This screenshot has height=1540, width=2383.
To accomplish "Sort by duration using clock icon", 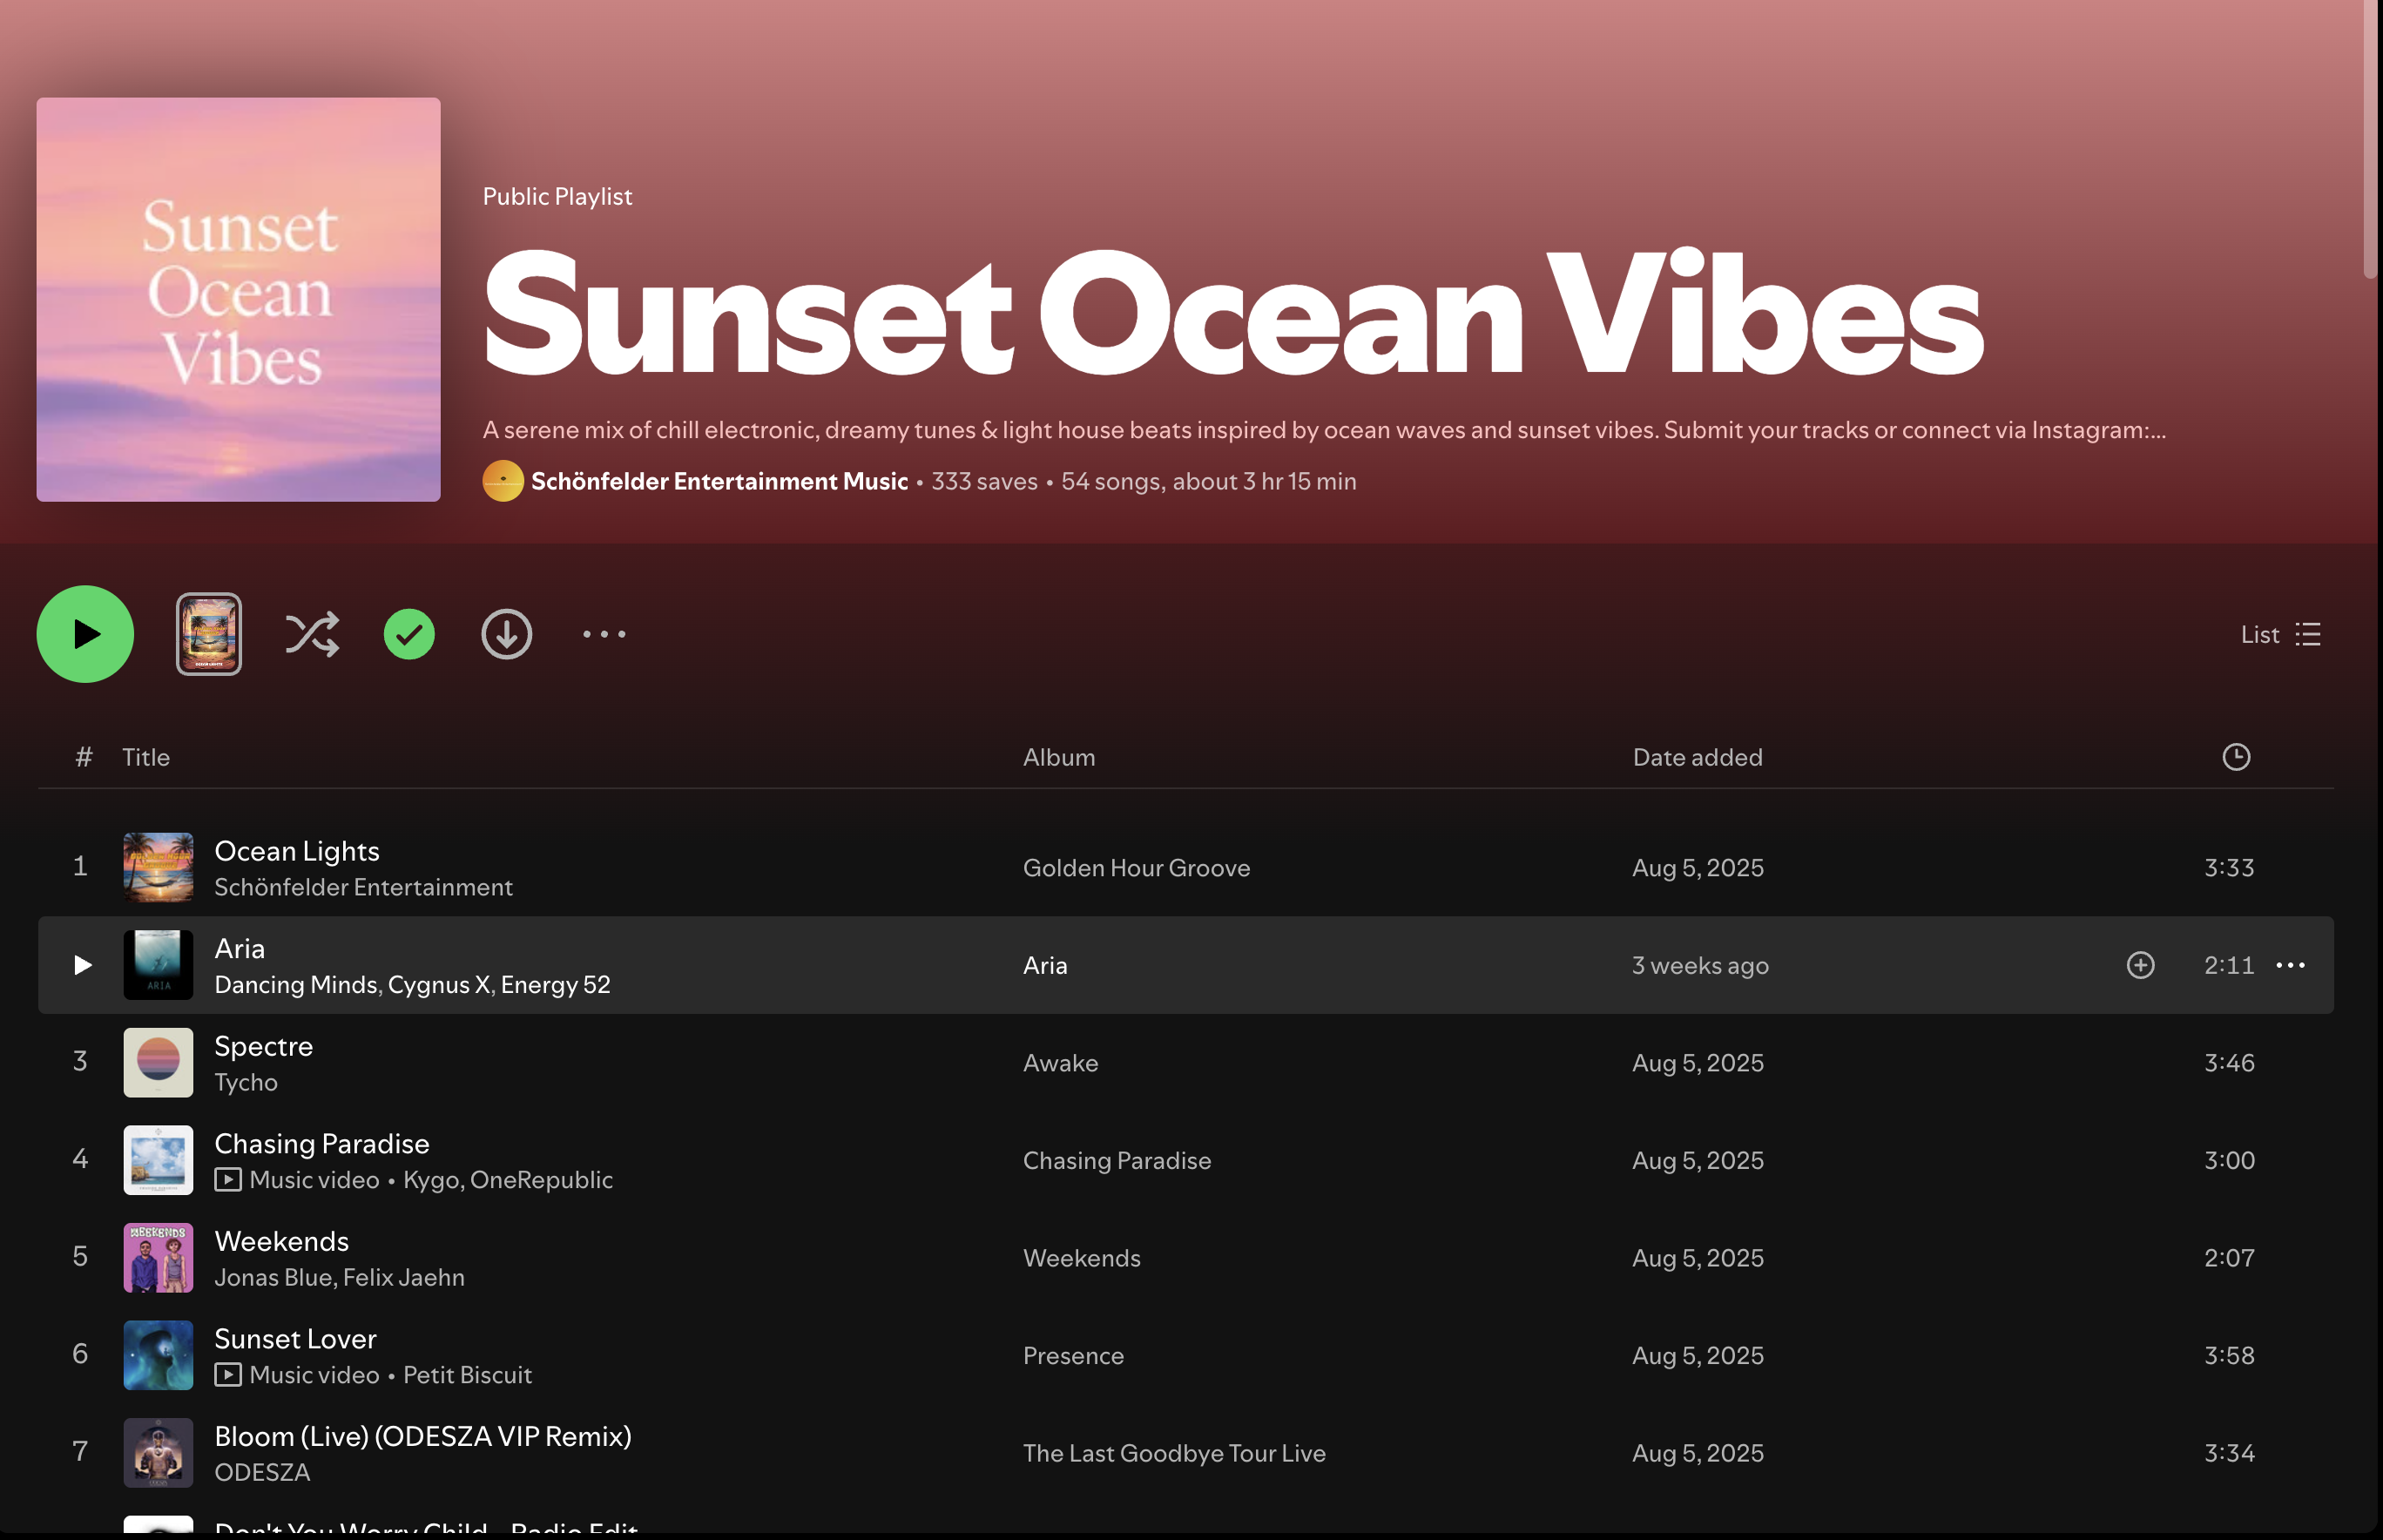I will click(x=2236, y=757).
